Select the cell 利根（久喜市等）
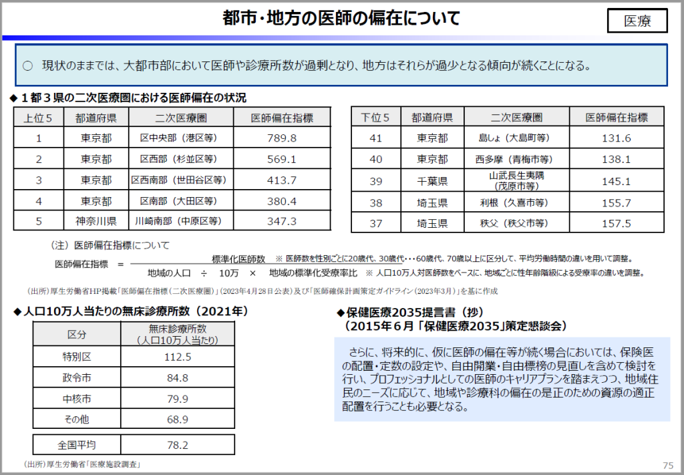This screenshot has height=475, width=684. tap(516, 203)
